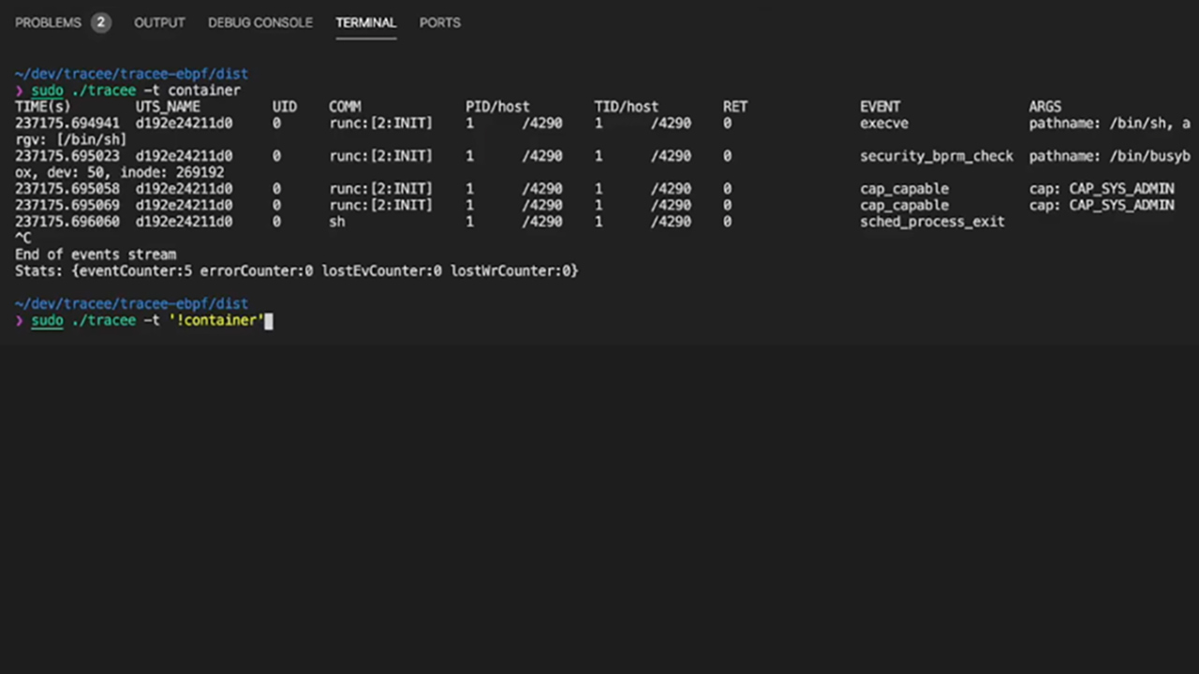Open the PROBLEMS panel tab
This screenshot has width=1199, height=674.
click(x=48, y=22)
